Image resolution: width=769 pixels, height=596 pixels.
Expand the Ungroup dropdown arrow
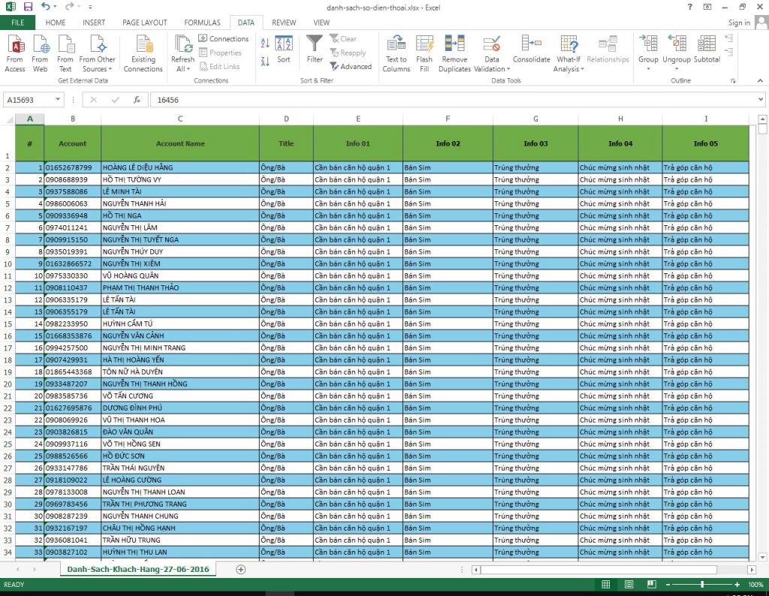click(677, 69)
